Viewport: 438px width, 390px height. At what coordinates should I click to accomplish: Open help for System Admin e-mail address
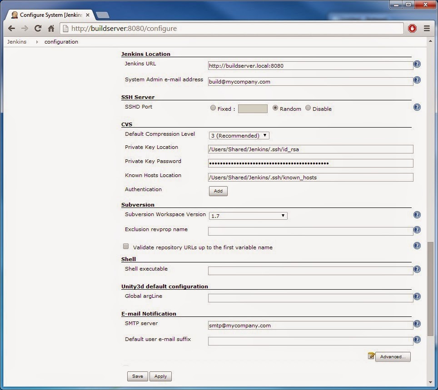click(417, 80)
